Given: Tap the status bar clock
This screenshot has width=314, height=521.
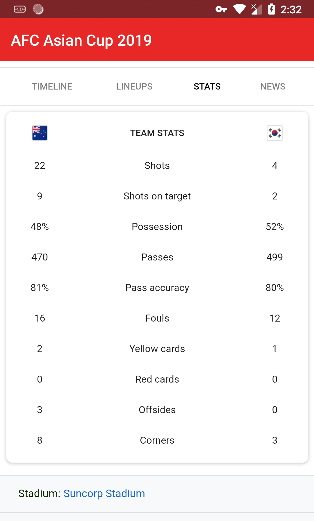Looking at the screenshot, I should (x=291, y=10).
